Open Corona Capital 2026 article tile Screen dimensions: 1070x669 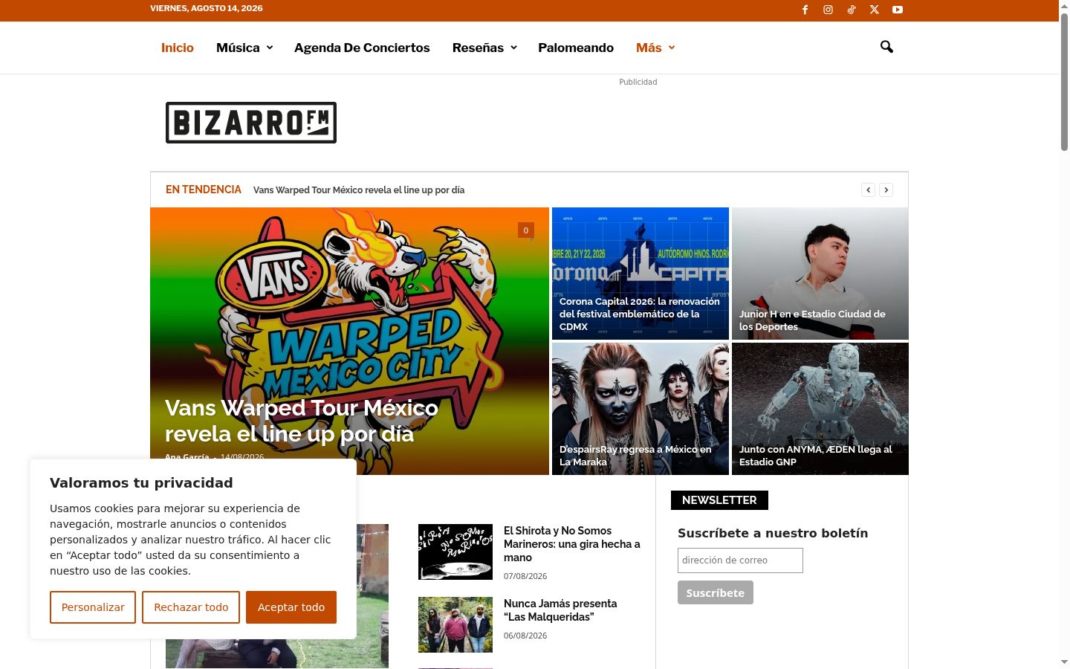(x=641, y=274)
